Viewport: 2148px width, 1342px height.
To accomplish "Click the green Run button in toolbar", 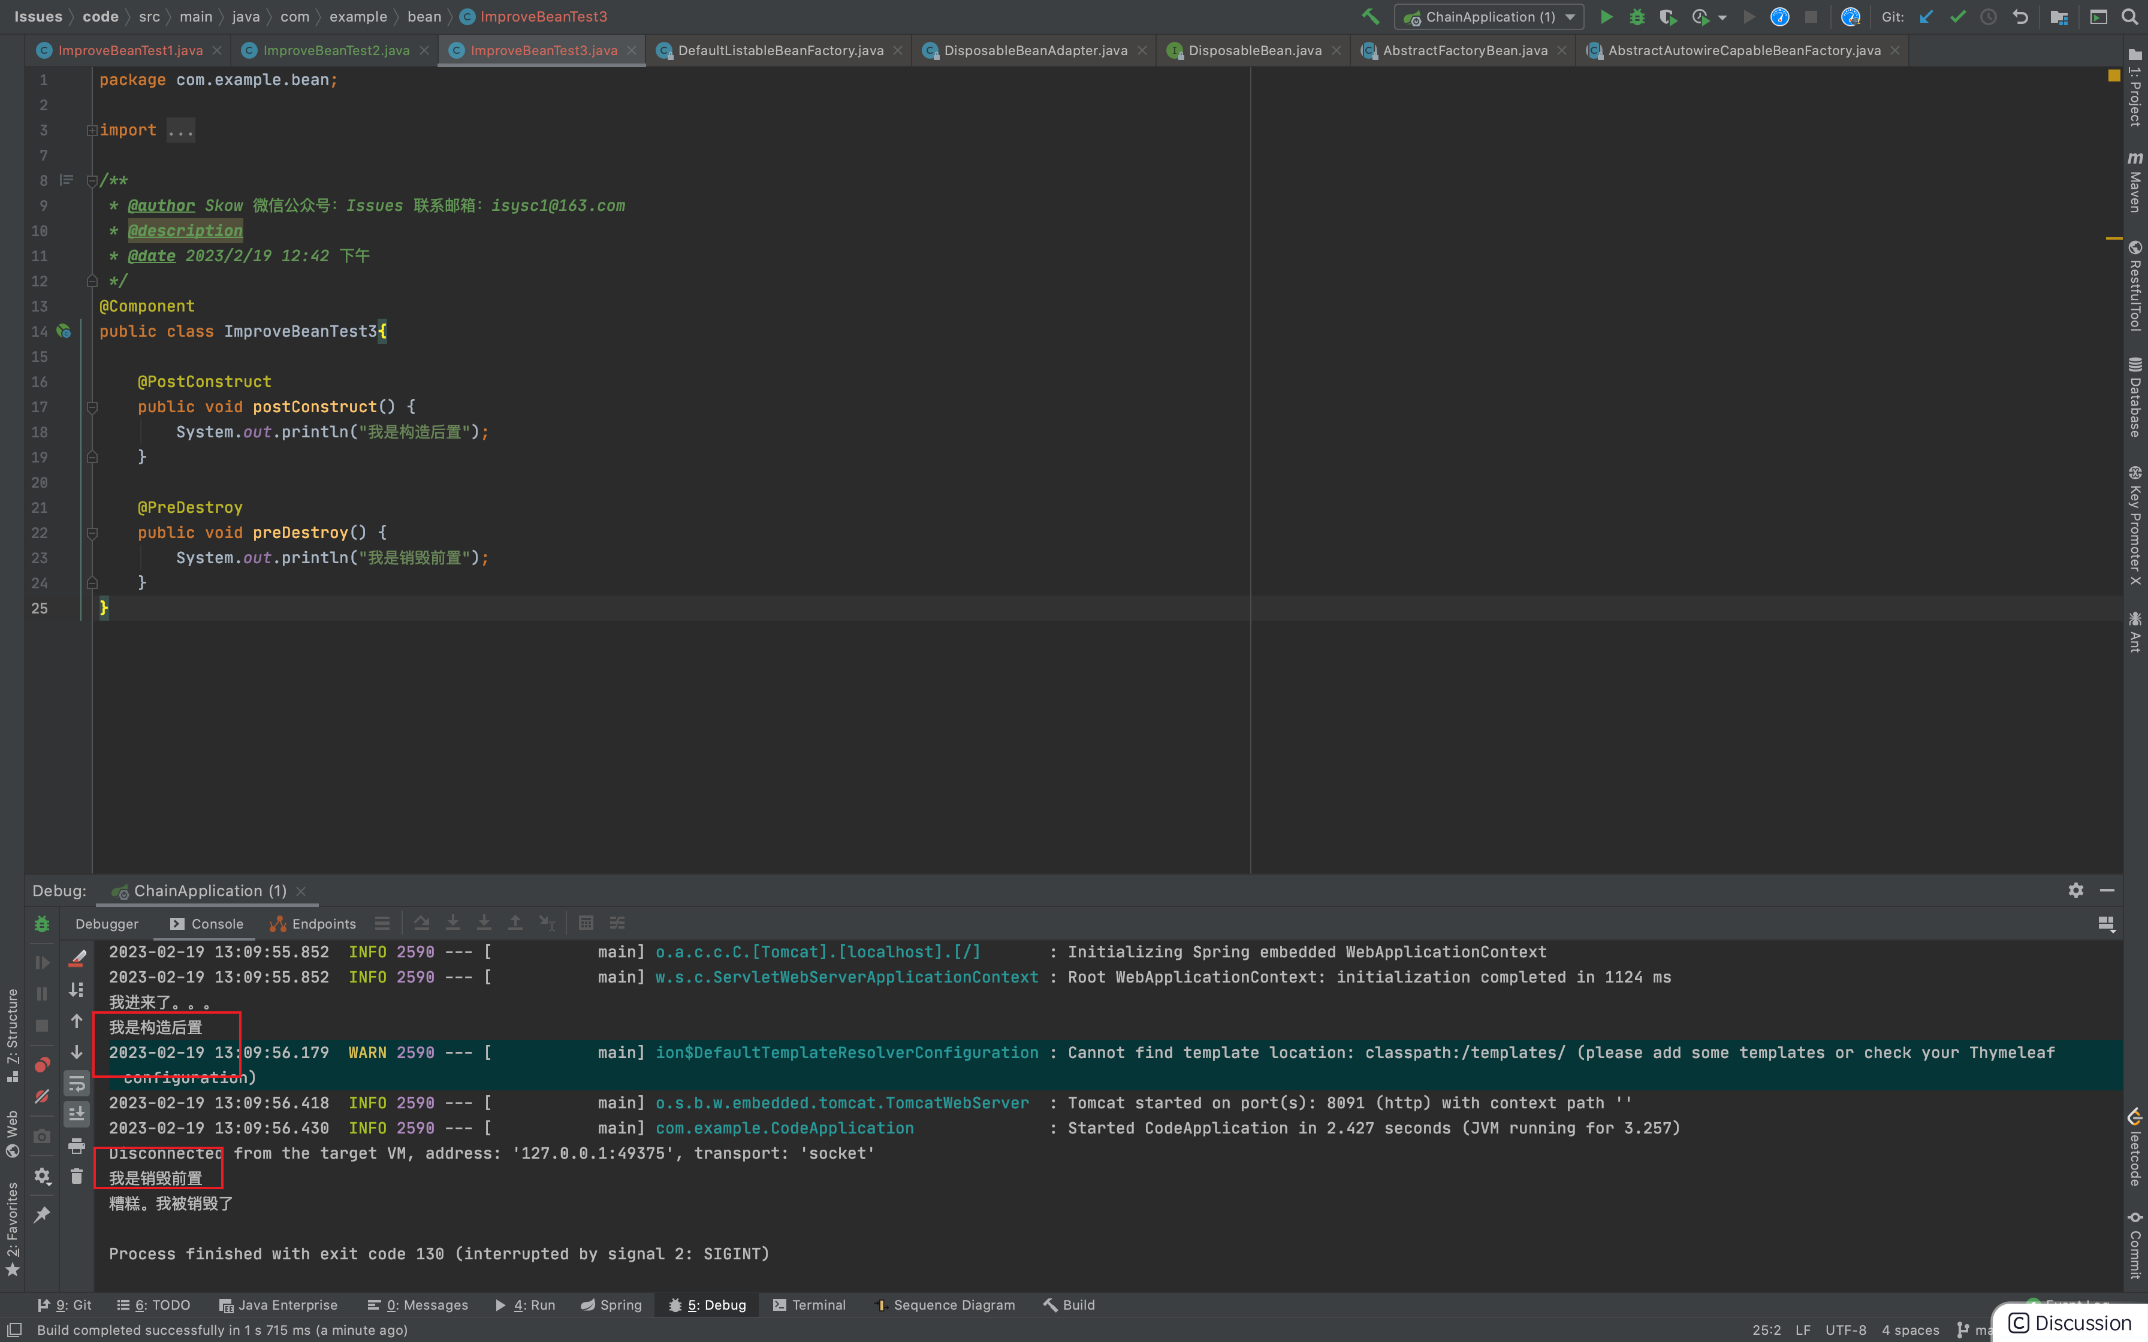I will (x=1606, y=17).
